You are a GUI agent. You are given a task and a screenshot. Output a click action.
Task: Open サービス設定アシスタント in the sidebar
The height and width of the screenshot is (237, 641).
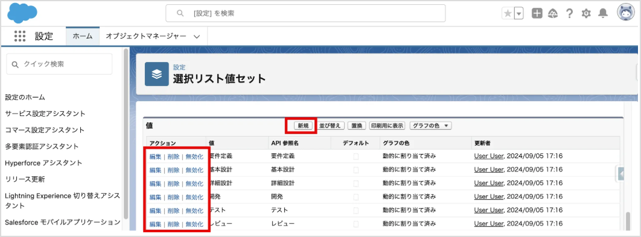tap(45, 114)
